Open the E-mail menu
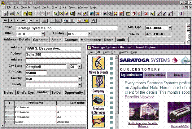Screen dimensions: 192x129 (36, 7)
